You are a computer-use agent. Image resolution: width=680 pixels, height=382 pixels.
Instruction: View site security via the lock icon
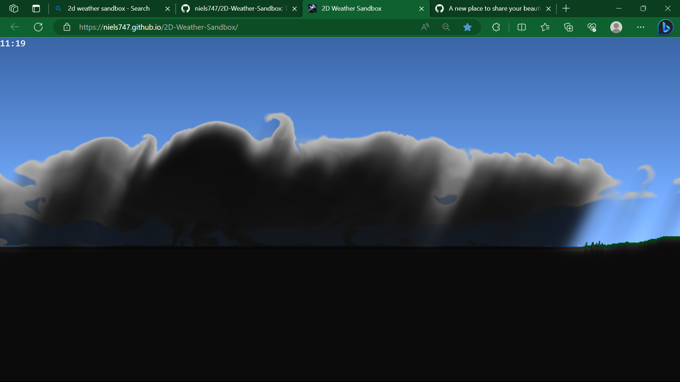(67, 27)
